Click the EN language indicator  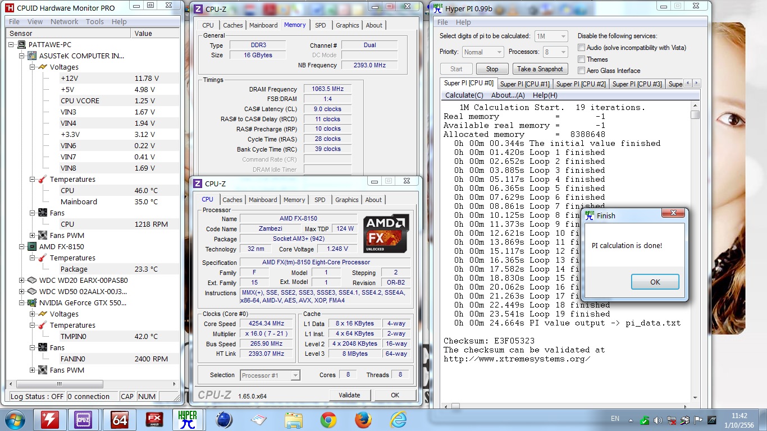[615, 419]
